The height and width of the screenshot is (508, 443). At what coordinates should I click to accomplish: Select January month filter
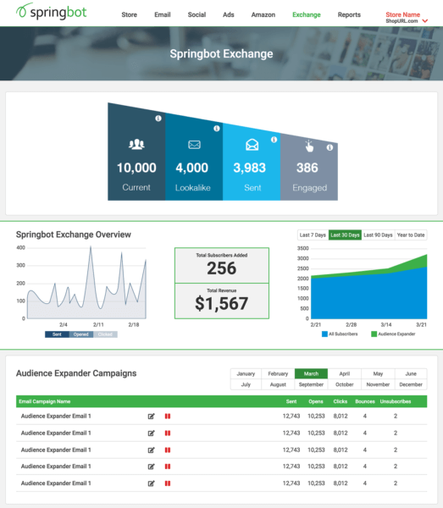(x=246, y=373)
